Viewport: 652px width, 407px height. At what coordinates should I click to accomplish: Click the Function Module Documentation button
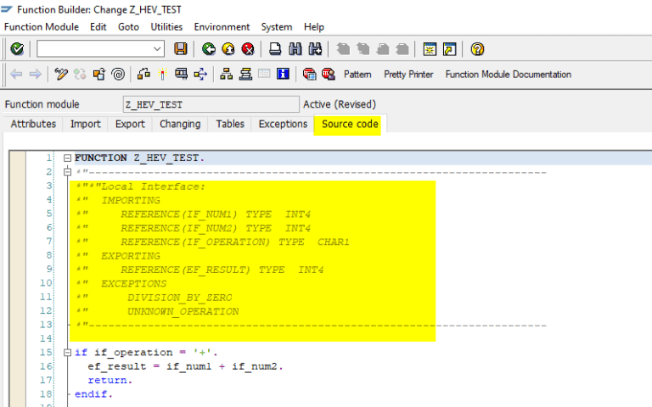click(508, 75)
